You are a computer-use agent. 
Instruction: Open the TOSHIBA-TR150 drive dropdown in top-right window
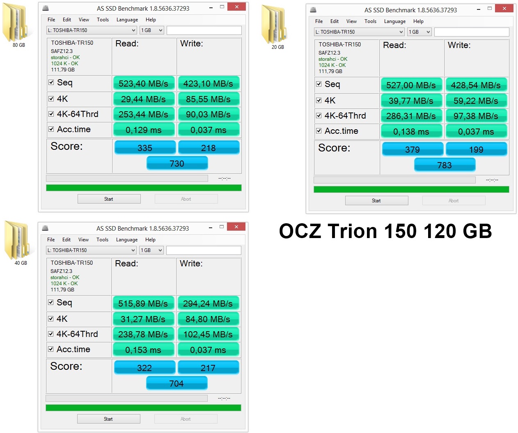359,32
